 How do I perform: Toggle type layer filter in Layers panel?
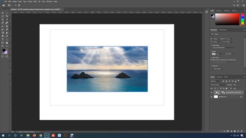[229, 81]
